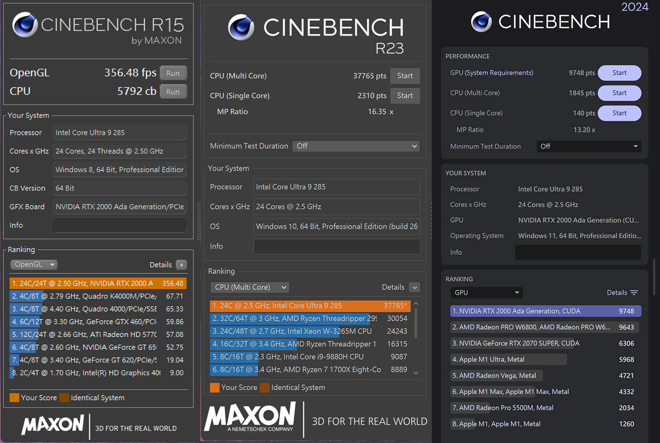Click the Cinebench R23 logo icon
Viewport: 660px width, 443px height.
coord(240,27)
